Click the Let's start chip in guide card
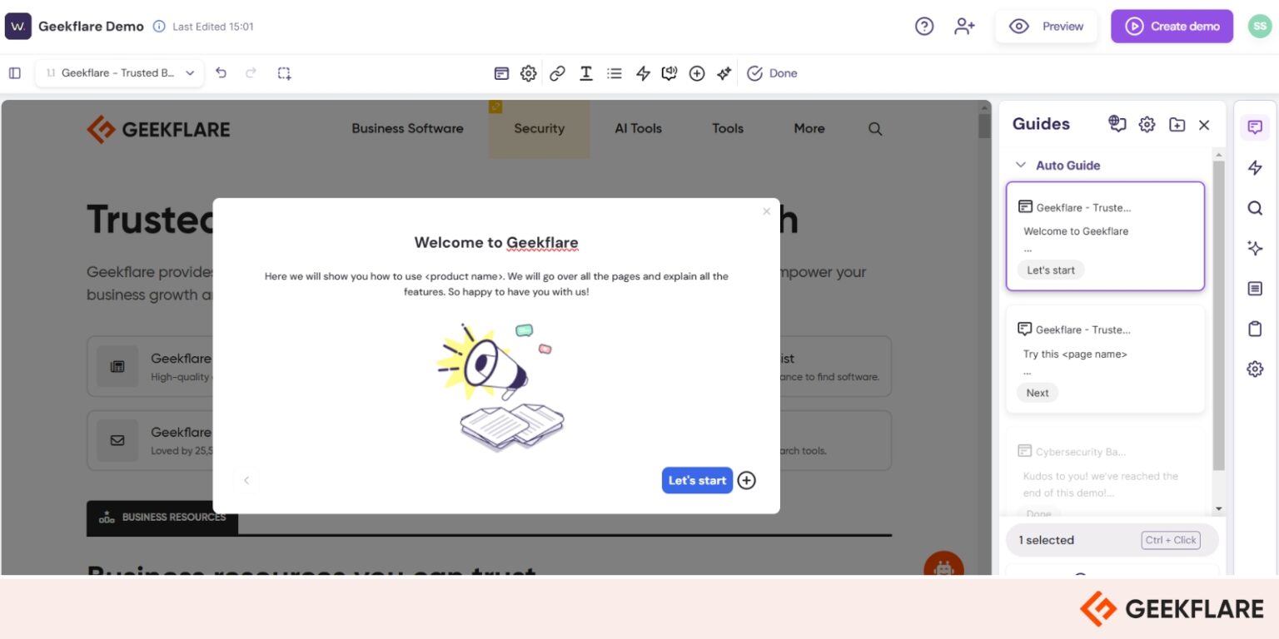1279x639 pixels. (x=1051, y=270)
